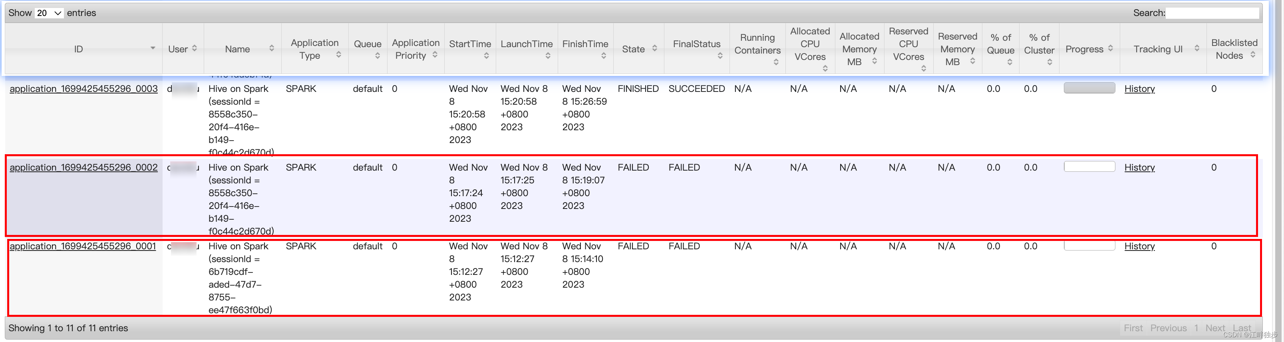1284x342 pixels.
Task: Sort by Reserved Memory MB sort icon
Action: coord(972,61)
